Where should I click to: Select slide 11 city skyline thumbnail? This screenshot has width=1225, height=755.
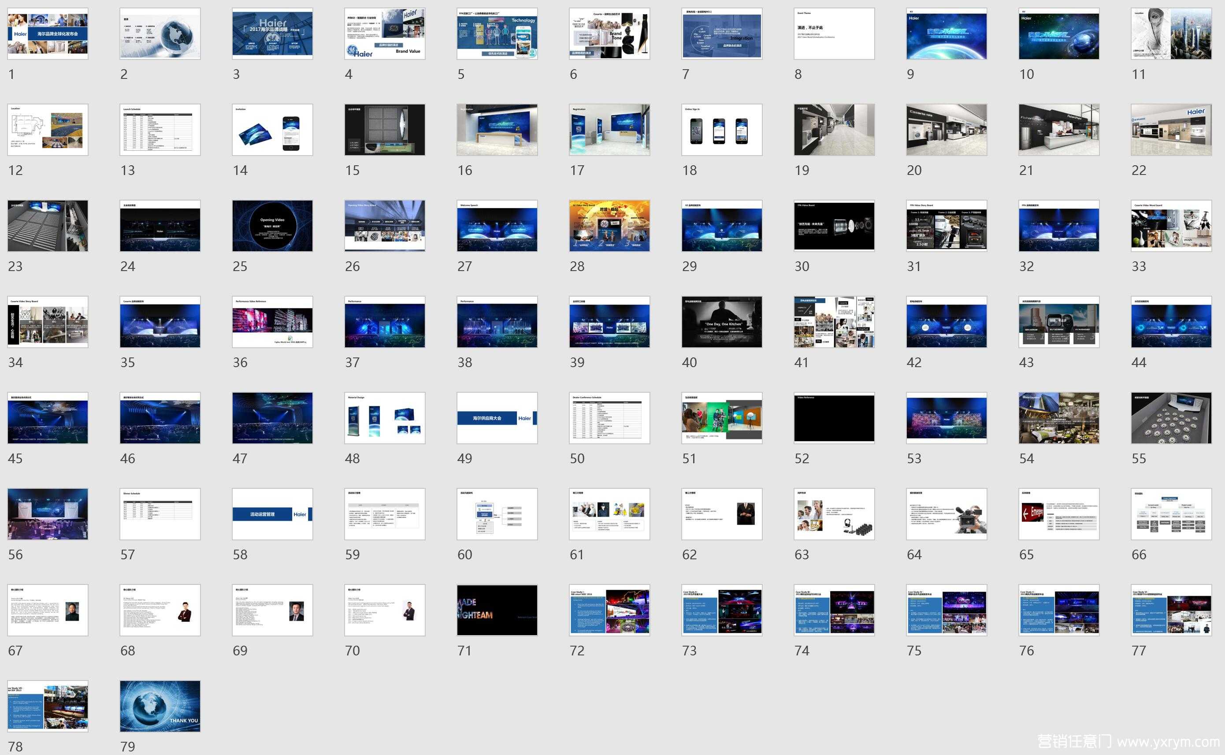1172,33
